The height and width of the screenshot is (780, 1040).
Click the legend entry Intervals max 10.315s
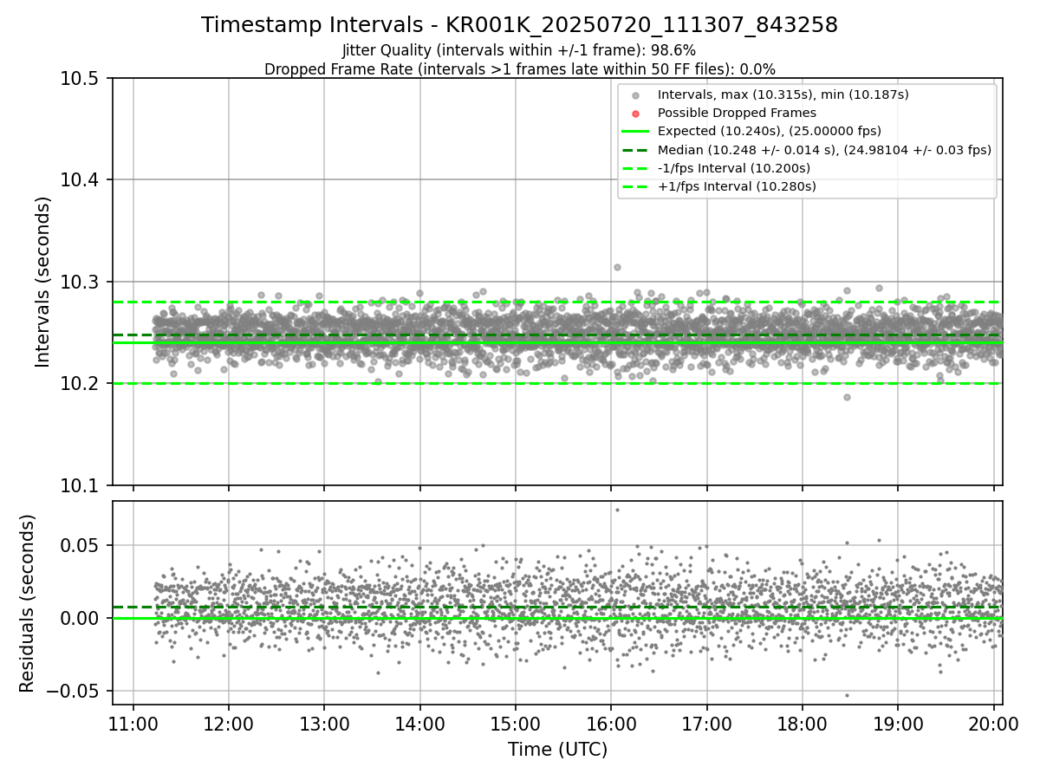(x=783, y=94)
